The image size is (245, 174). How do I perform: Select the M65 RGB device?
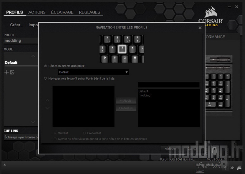pyautogui.click(x=214, y=159)
